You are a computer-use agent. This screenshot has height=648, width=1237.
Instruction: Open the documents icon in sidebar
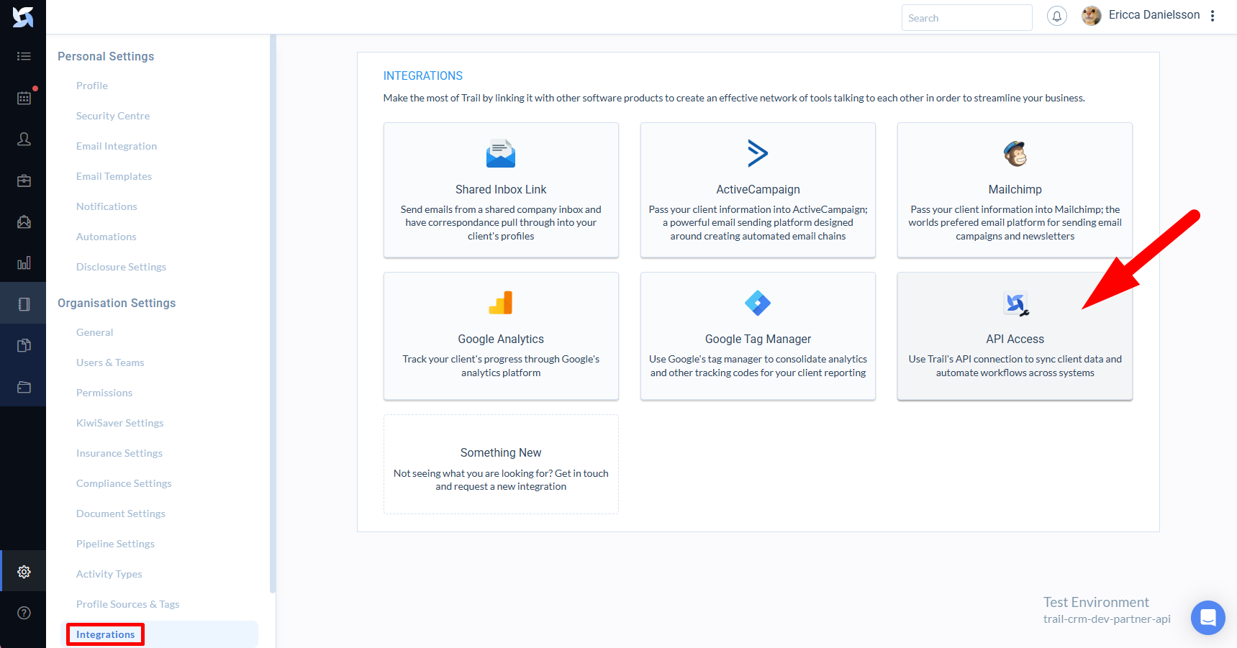(x=24, y=345)
